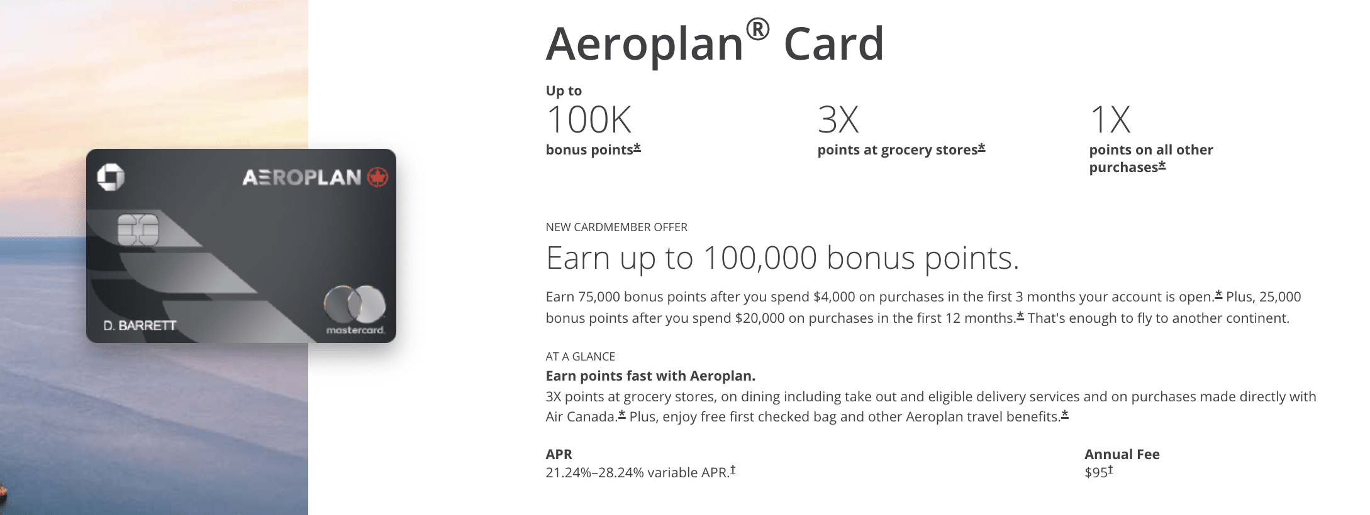Click the EMV chip on the card image
Image resolution: width=1370 pixels, height=515 pixels.
pyautogui.click(x=138, y=229)
